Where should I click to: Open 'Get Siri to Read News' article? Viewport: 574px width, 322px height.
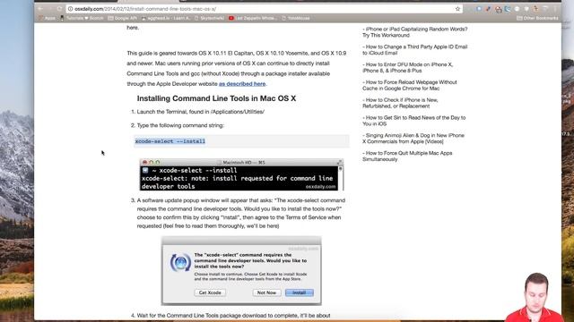click(414, 121)
